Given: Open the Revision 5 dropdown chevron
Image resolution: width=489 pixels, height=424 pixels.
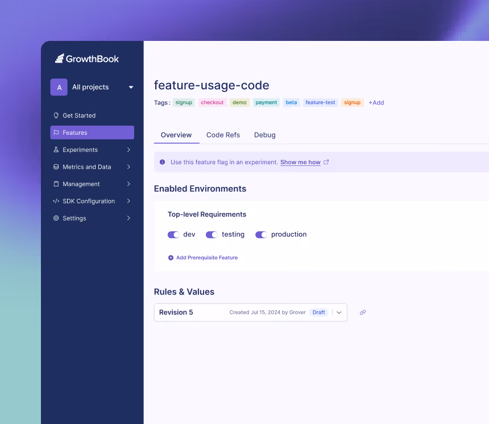Looking at the screenshot, I should (339, 312).
